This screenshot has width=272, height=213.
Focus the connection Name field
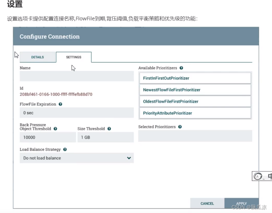point(77,76)
